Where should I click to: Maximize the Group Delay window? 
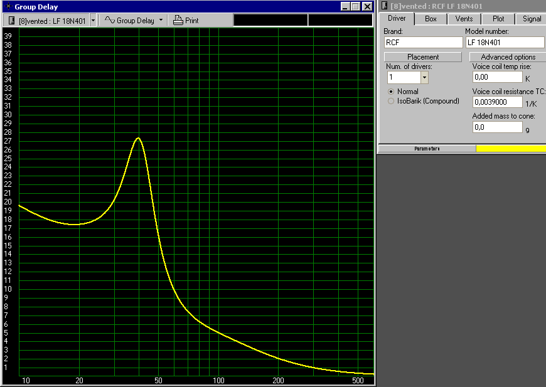tap(356, 6)
